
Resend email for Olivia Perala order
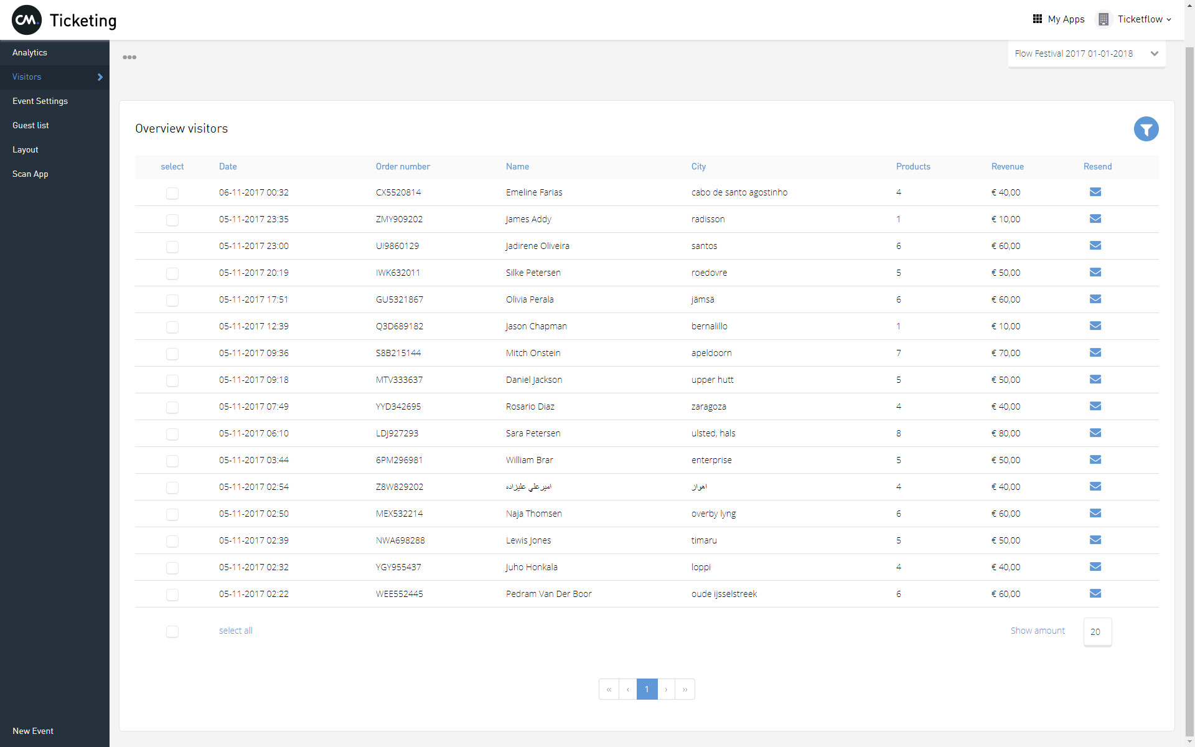coord(1095,299)
